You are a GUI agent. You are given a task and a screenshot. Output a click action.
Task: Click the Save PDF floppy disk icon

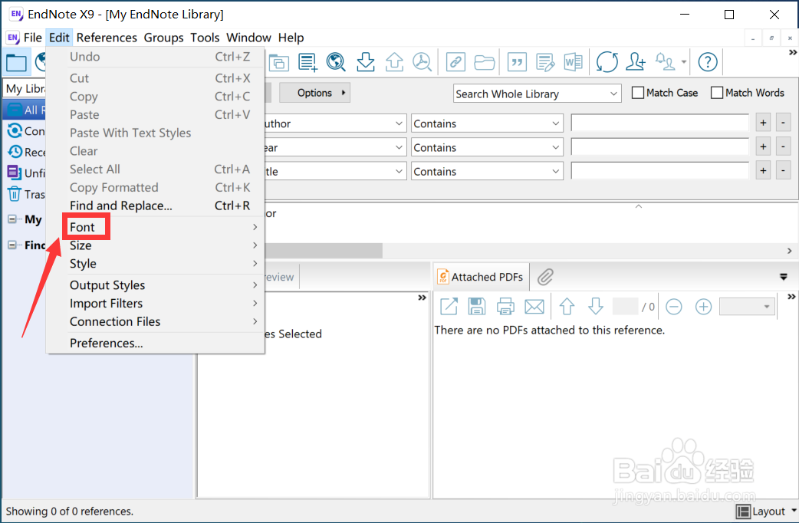(x=476, y=306)
